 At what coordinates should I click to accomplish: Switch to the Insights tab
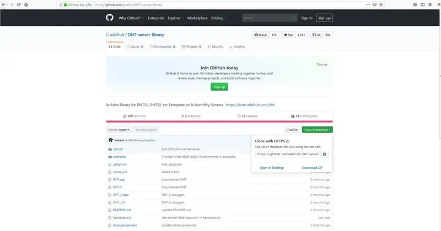point(237,47)
